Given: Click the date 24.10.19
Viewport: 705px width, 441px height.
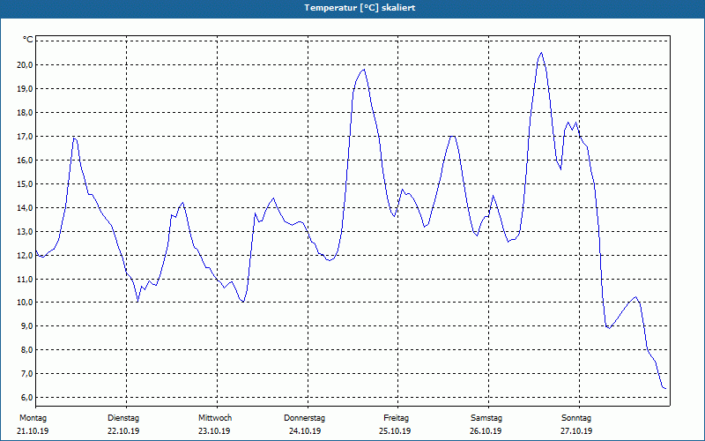Looking at the screenshot, I should (305, 431).
